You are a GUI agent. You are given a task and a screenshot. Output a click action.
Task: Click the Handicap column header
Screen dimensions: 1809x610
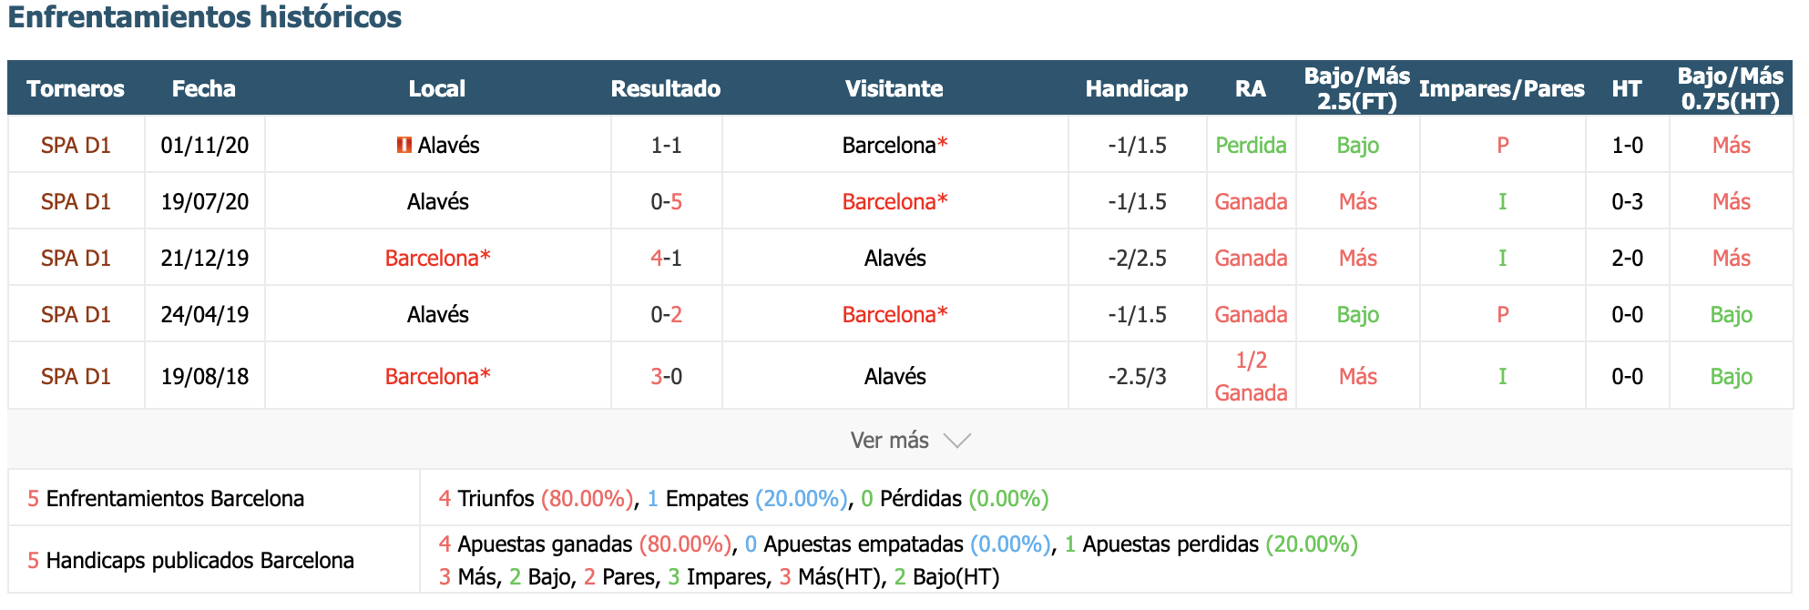[x=1137, y=88]
